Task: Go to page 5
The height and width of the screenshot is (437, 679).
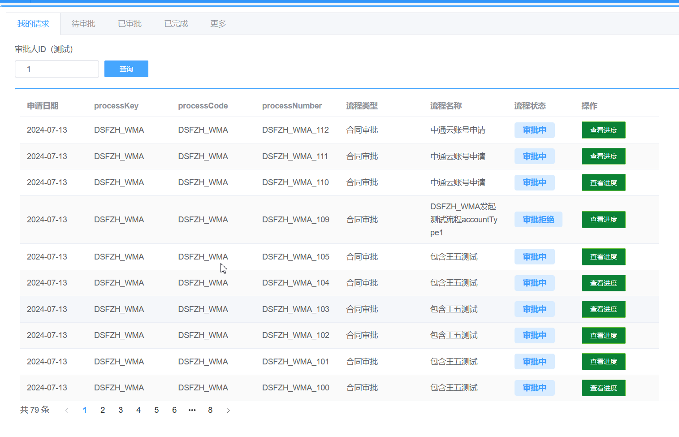Action: tap(156, 410)
